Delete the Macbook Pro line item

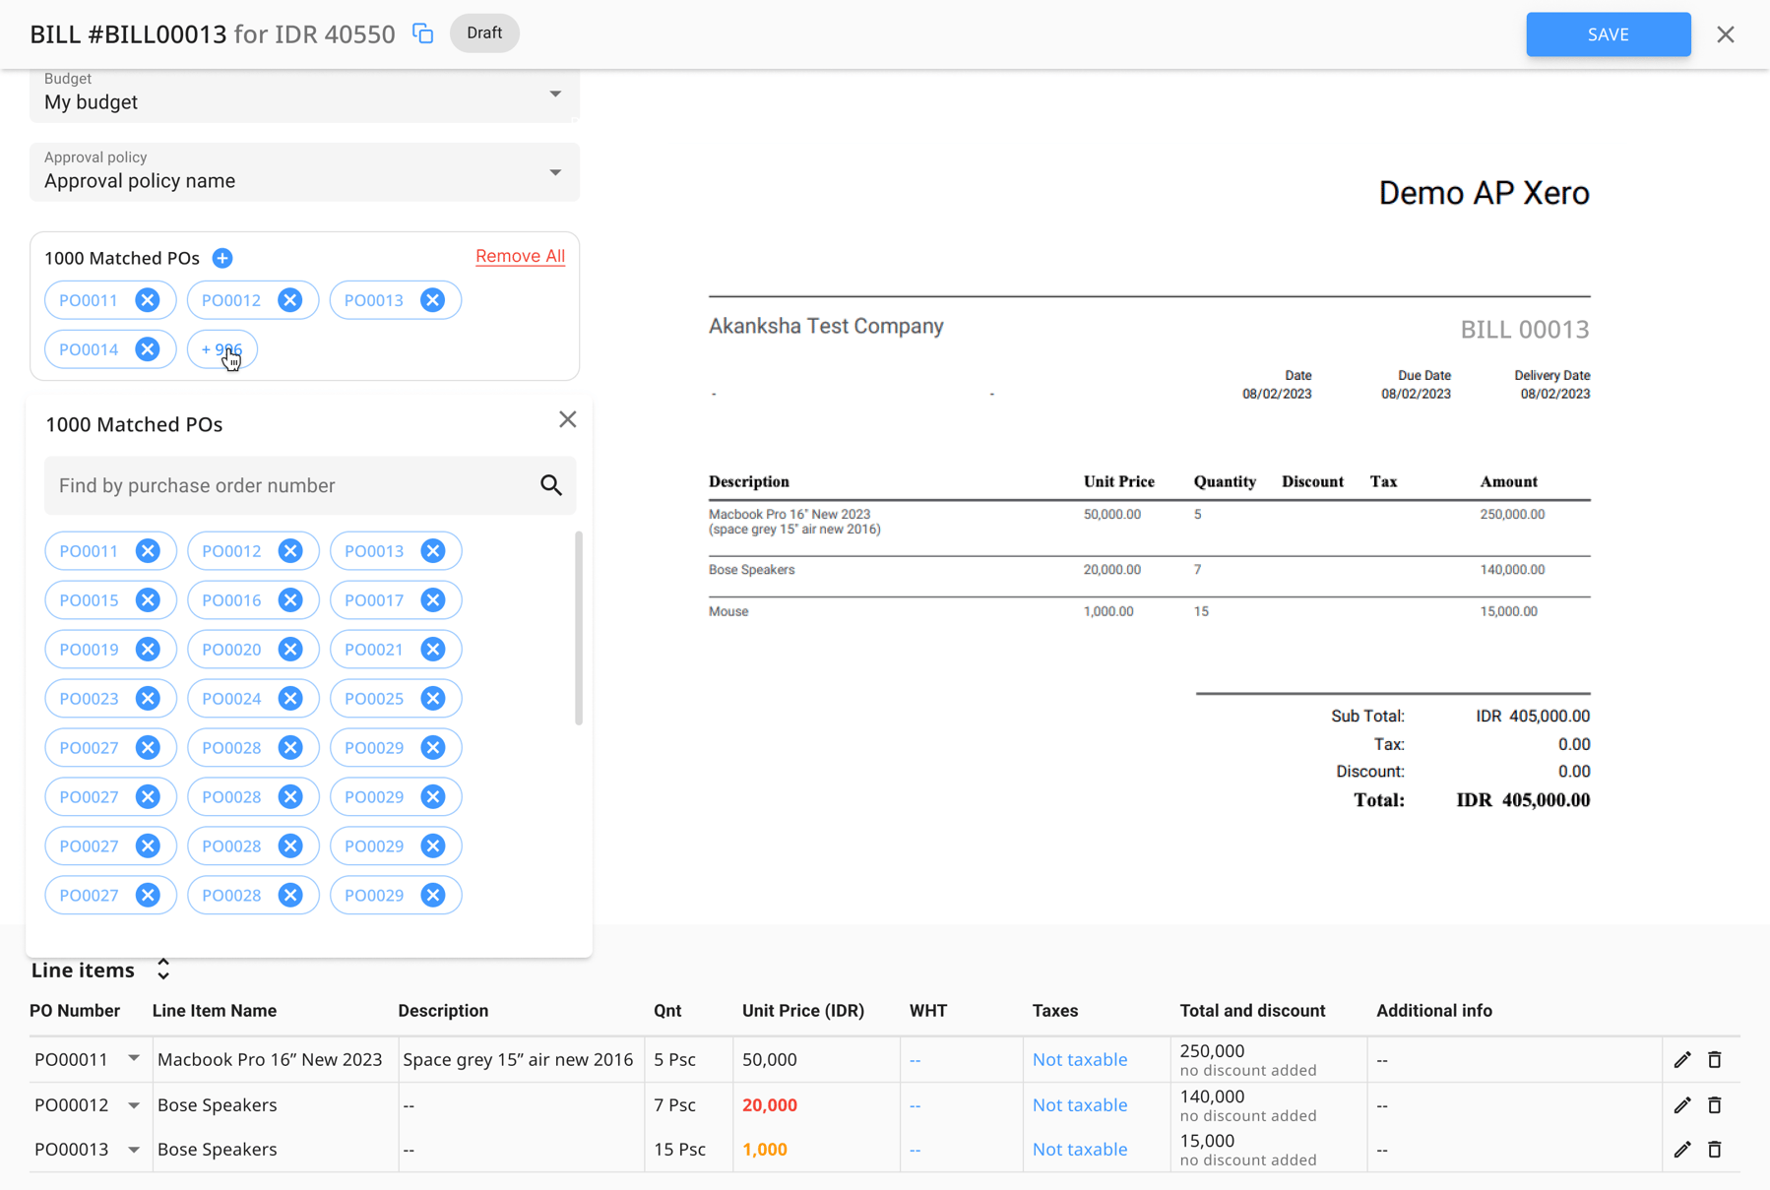pos(1715,1060)
